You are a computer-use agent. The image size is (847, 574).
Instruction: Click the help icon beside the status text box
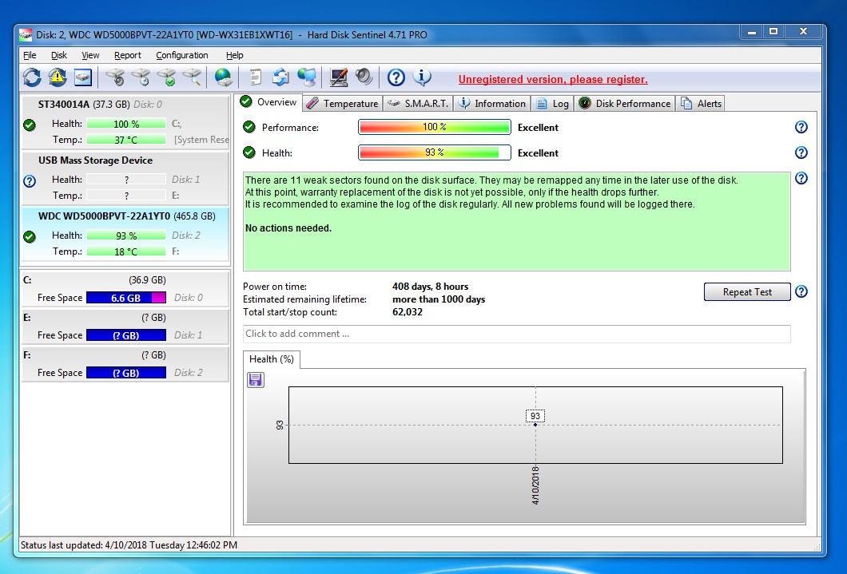click(801, 178)
